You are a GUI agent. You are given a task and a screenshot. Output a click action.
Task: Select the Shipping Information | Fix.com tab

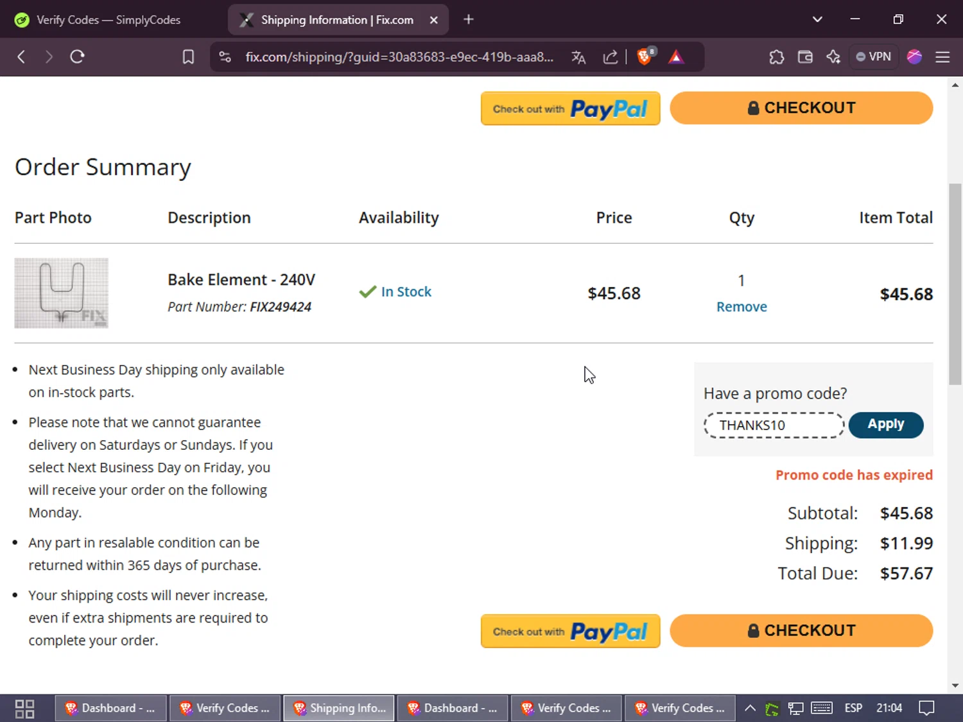(x=338, y=20)
